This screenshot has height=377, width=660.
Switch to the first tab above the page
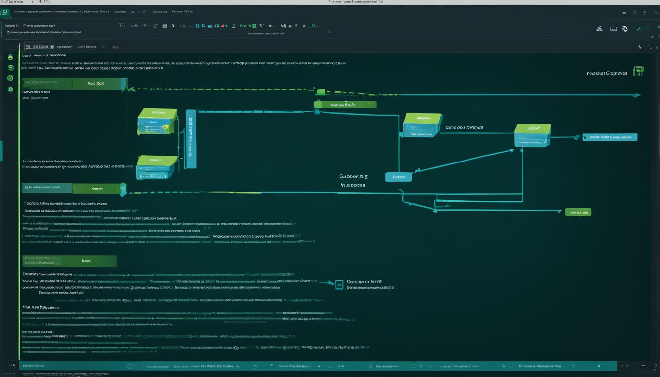[x=39, y=46]
